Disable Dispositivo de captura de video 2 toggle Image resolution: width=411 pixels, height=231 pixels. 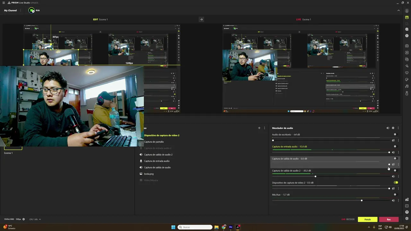[x=396, y=183]
